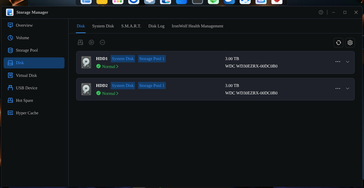Select the HDD2 name label

102,86
